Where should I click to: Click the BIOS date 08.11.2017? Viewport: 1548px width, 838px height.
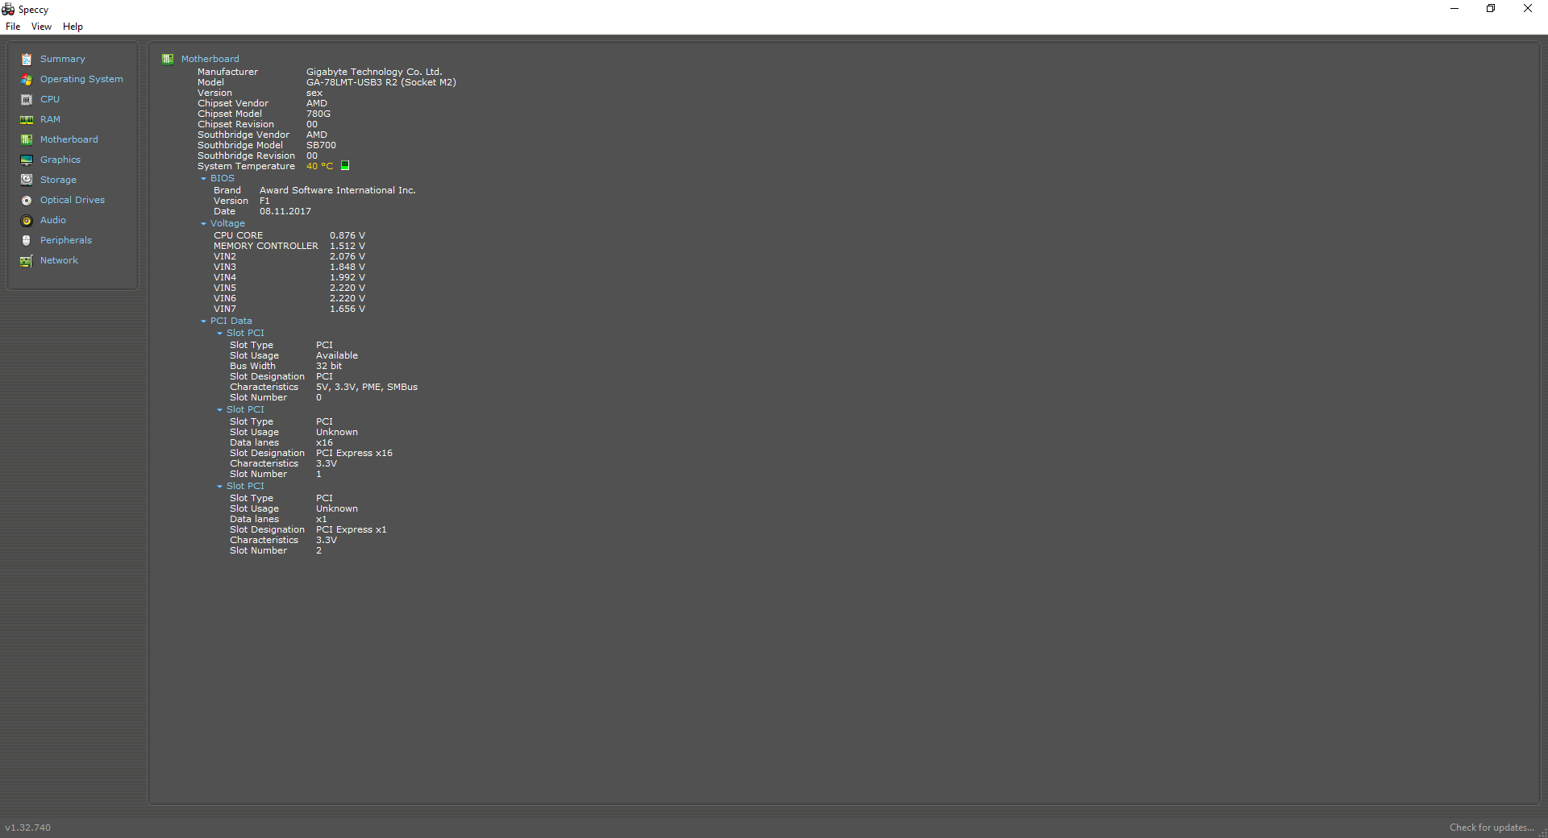click(x=285, y=211)
